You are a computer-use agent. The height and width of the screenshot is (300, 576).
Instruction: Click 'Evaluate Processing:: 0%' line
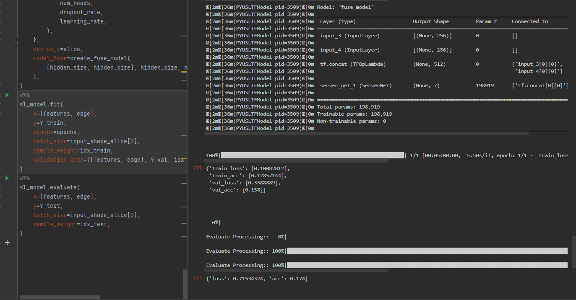click(x=246, y=237)
